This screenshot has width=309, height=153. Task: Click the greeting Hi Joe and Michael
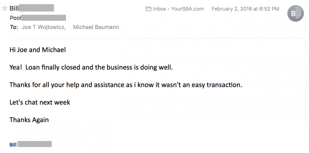tap(37, 50)
